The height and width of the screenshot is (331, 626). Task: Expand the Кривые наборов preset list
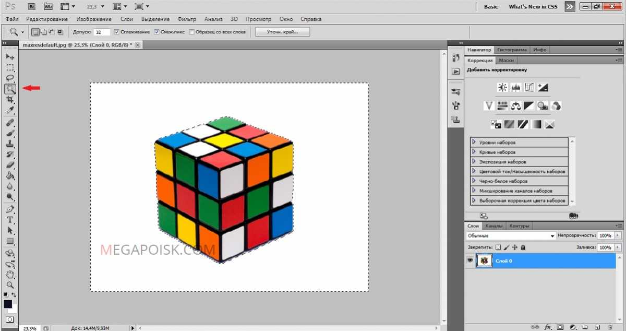474,152
